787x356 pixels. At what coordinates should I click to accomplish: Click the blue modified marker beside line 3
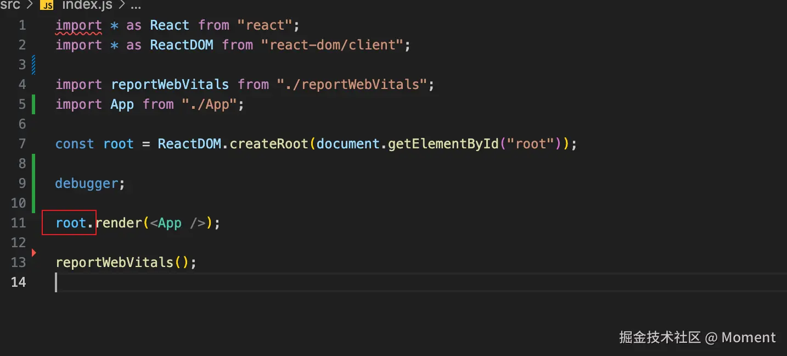click(x=34, y=65)
